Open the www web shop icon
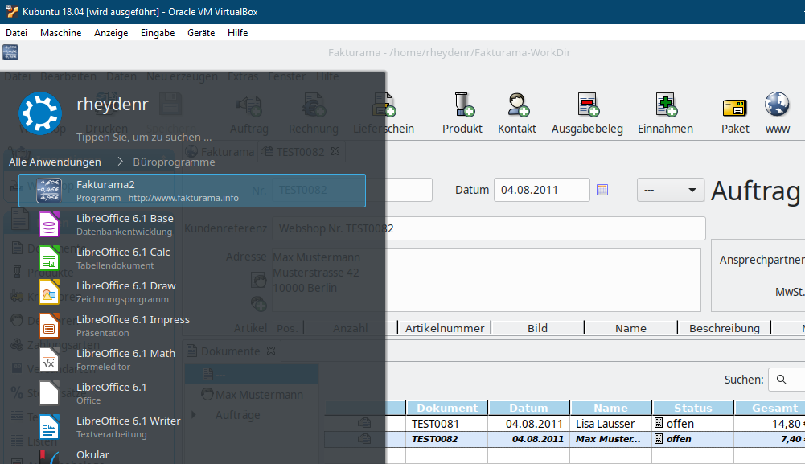805x464 pixels. point(778,113)
